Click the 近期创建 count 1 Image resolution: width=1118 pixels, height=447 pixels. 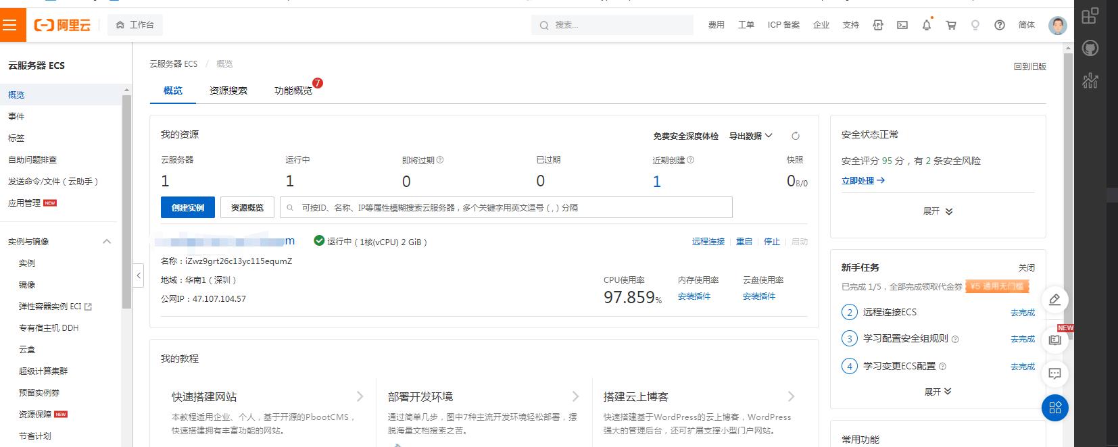(x=656, y=181)
